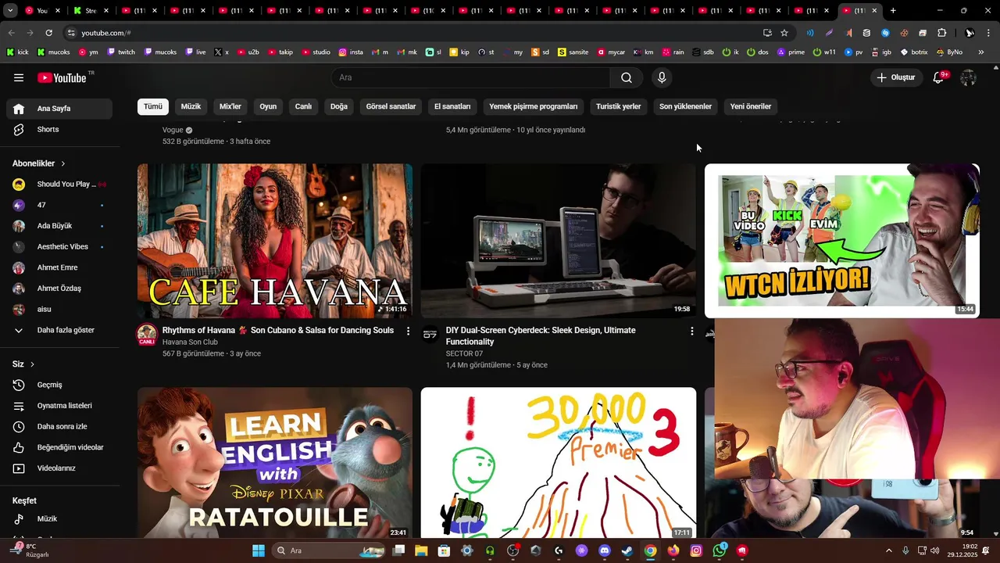Viewport: 1000px width, 563px height.
Task: Open the studio bookmark
Action: coord(316,52)
